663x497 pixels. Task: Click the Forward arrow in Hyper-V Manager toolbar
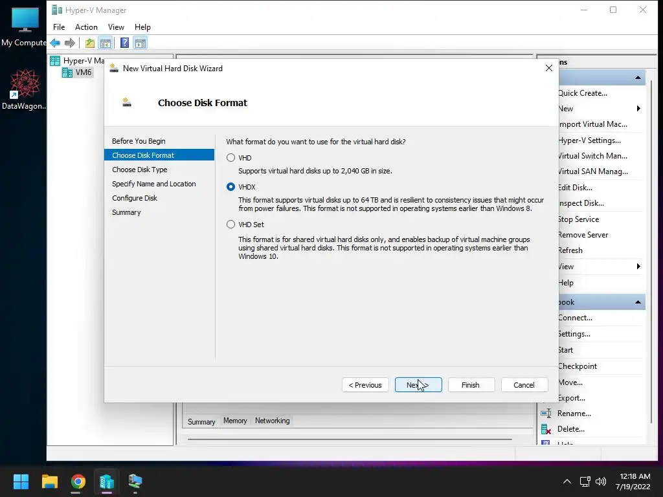[70, 43]
